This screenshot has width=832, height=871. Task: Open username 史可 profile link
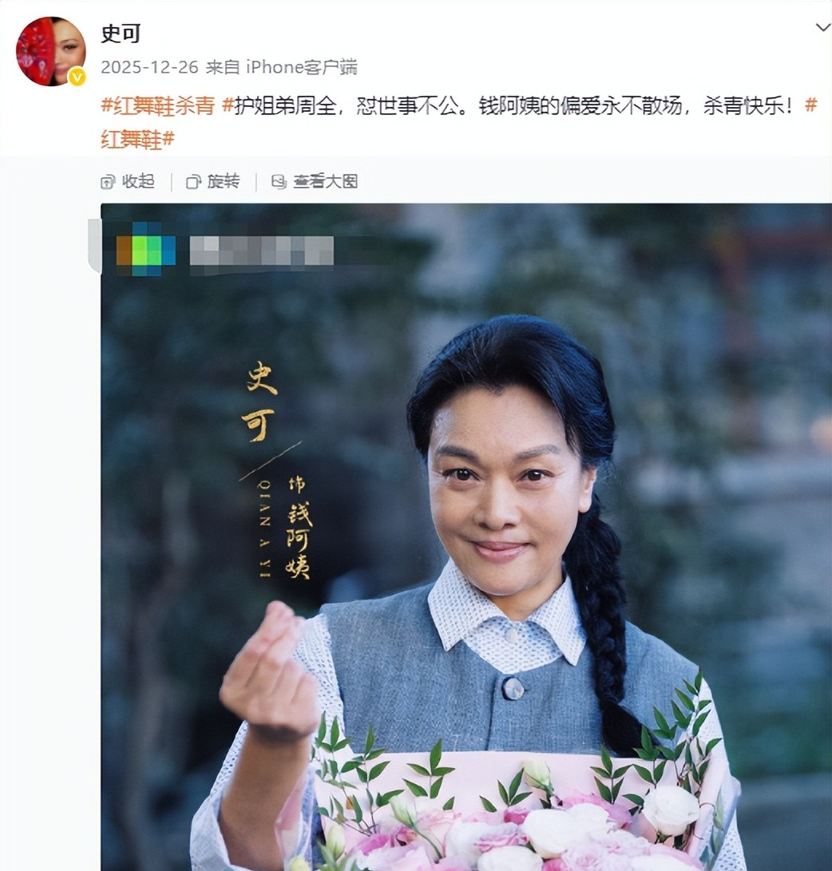[121, 34]
